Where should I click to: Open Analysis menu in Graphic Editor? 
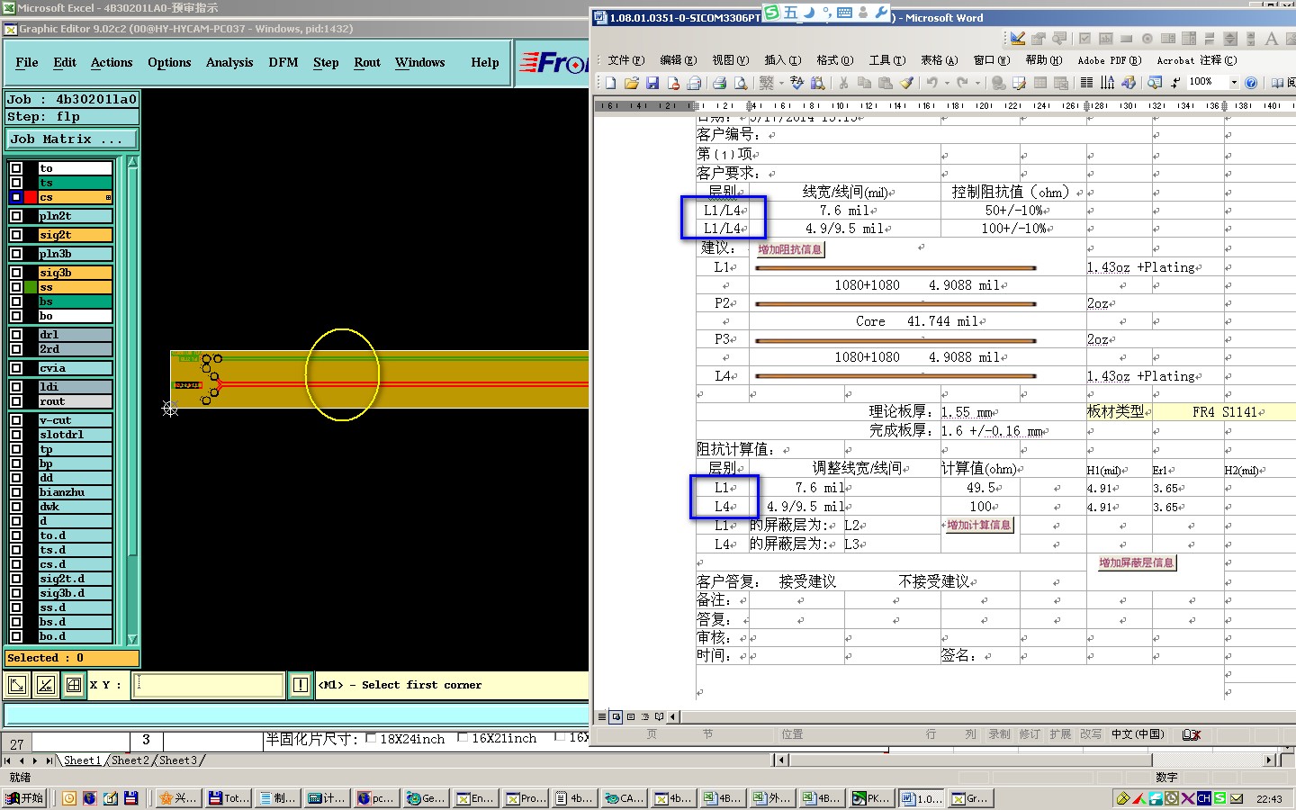tap(229, 62)
